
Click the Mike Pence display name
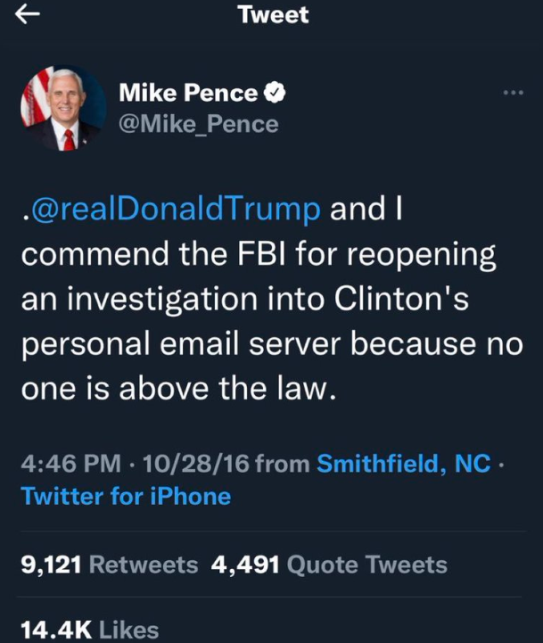point(188,92)
